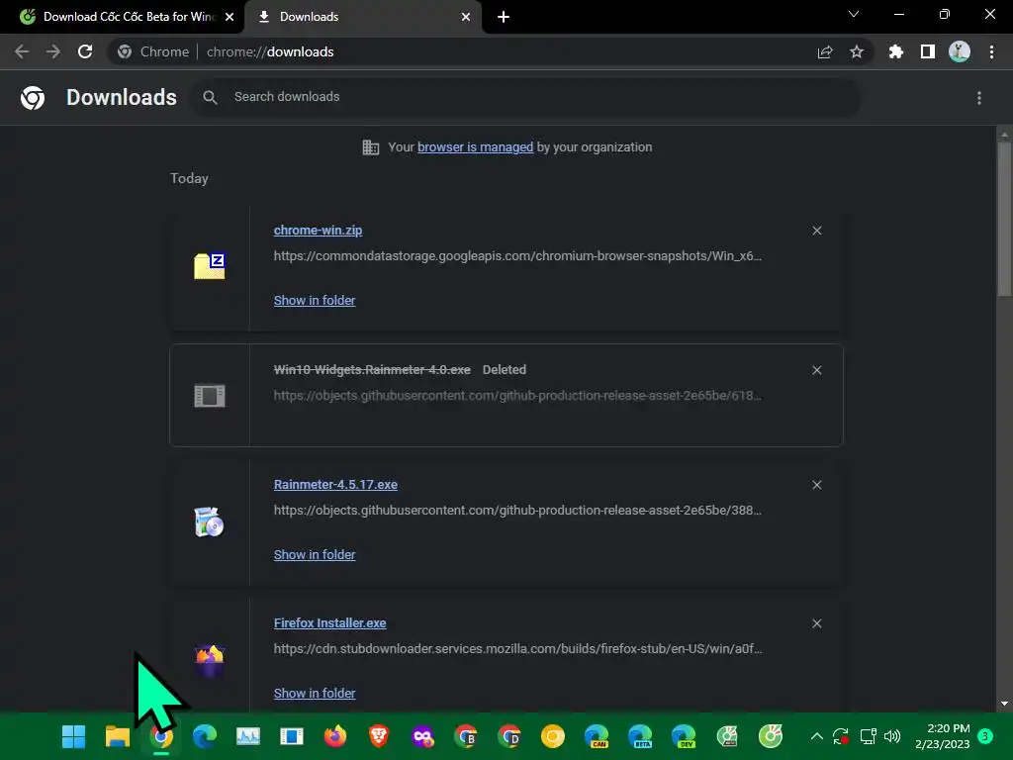The height and width of the screenshot is (760, 1013).
Task: Launch Firefox from the taskbar
Action: (x=335, y=736)
